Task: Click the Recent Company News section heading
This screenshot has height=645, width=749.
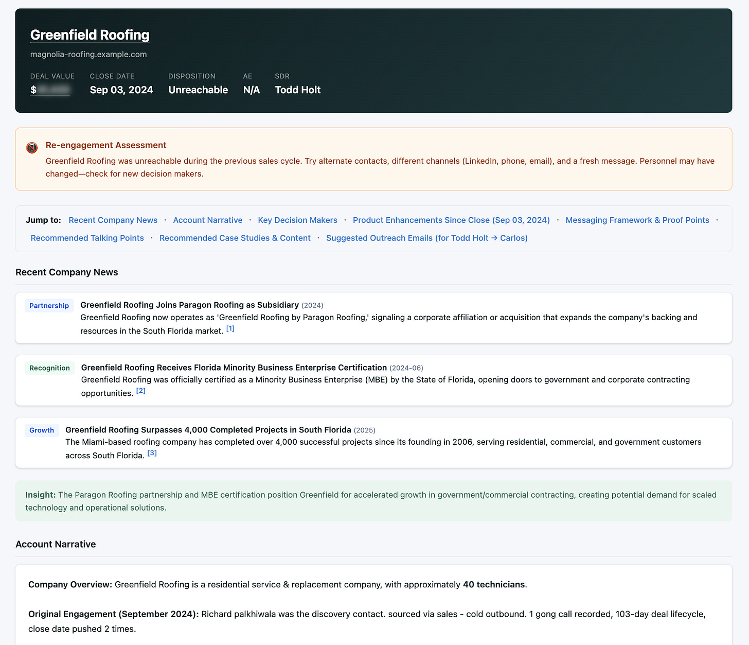Action: (67, 272)
